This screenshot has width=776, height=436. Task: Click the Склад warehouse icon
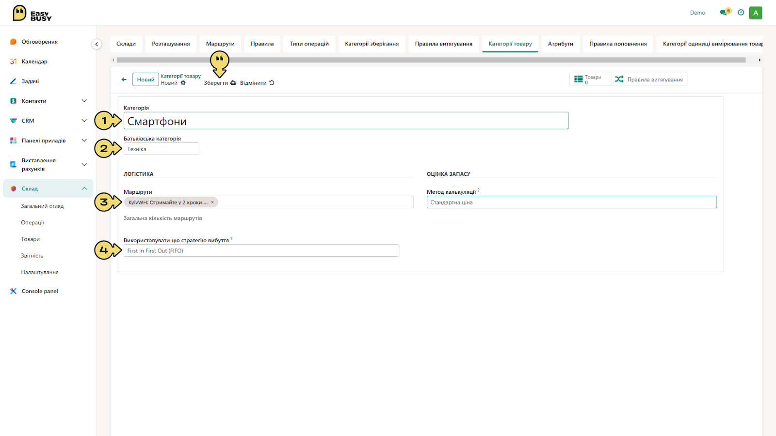[x=14, y=188]
